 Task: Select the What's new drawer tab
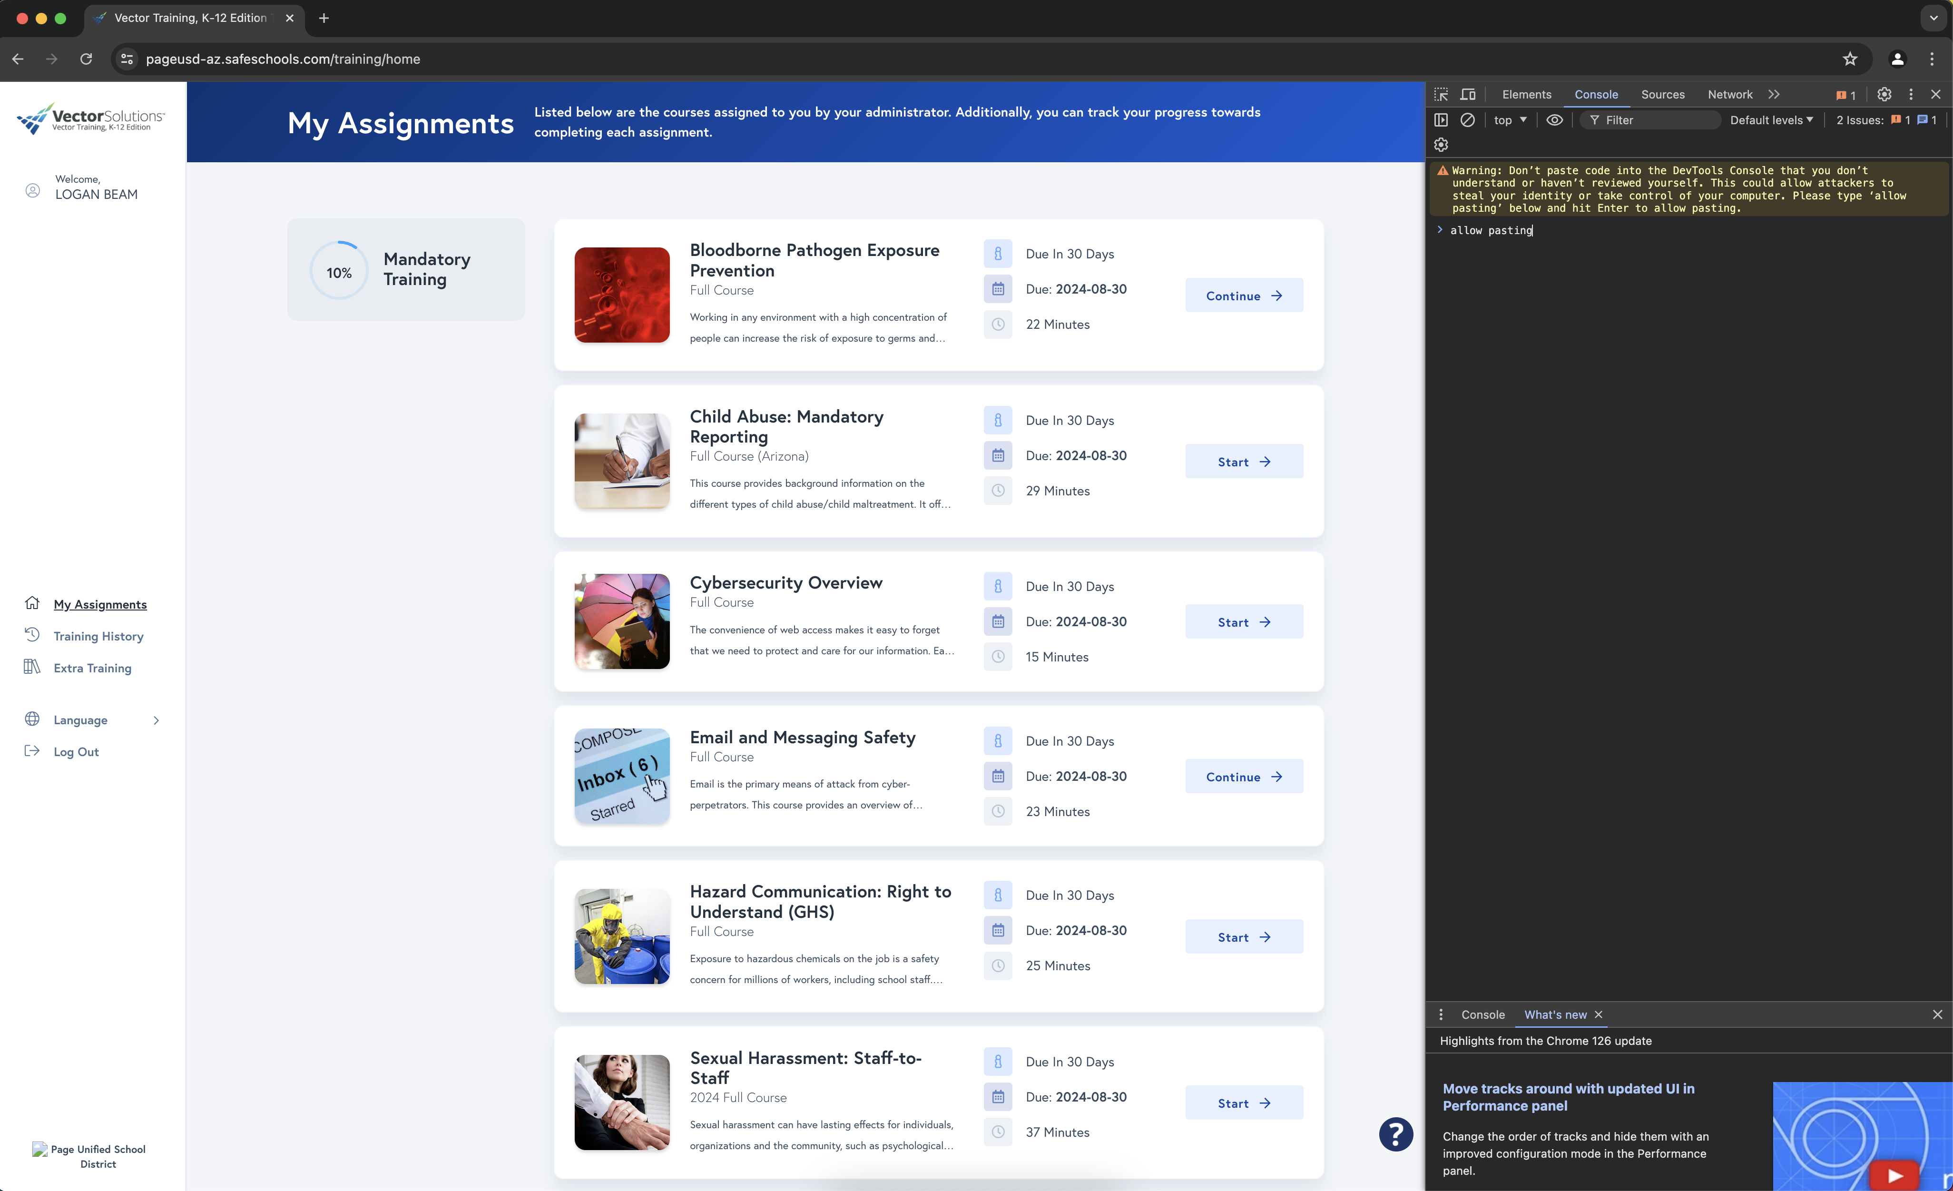[1555, 1014]
